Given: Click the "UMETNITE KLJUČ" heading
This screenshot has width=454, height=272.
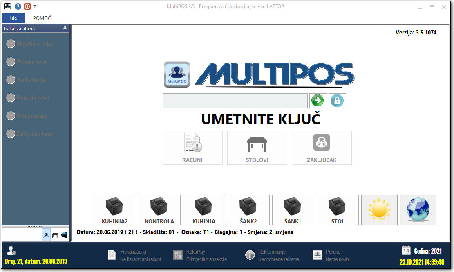Looking at the screenshot, I should pos(261,119).
